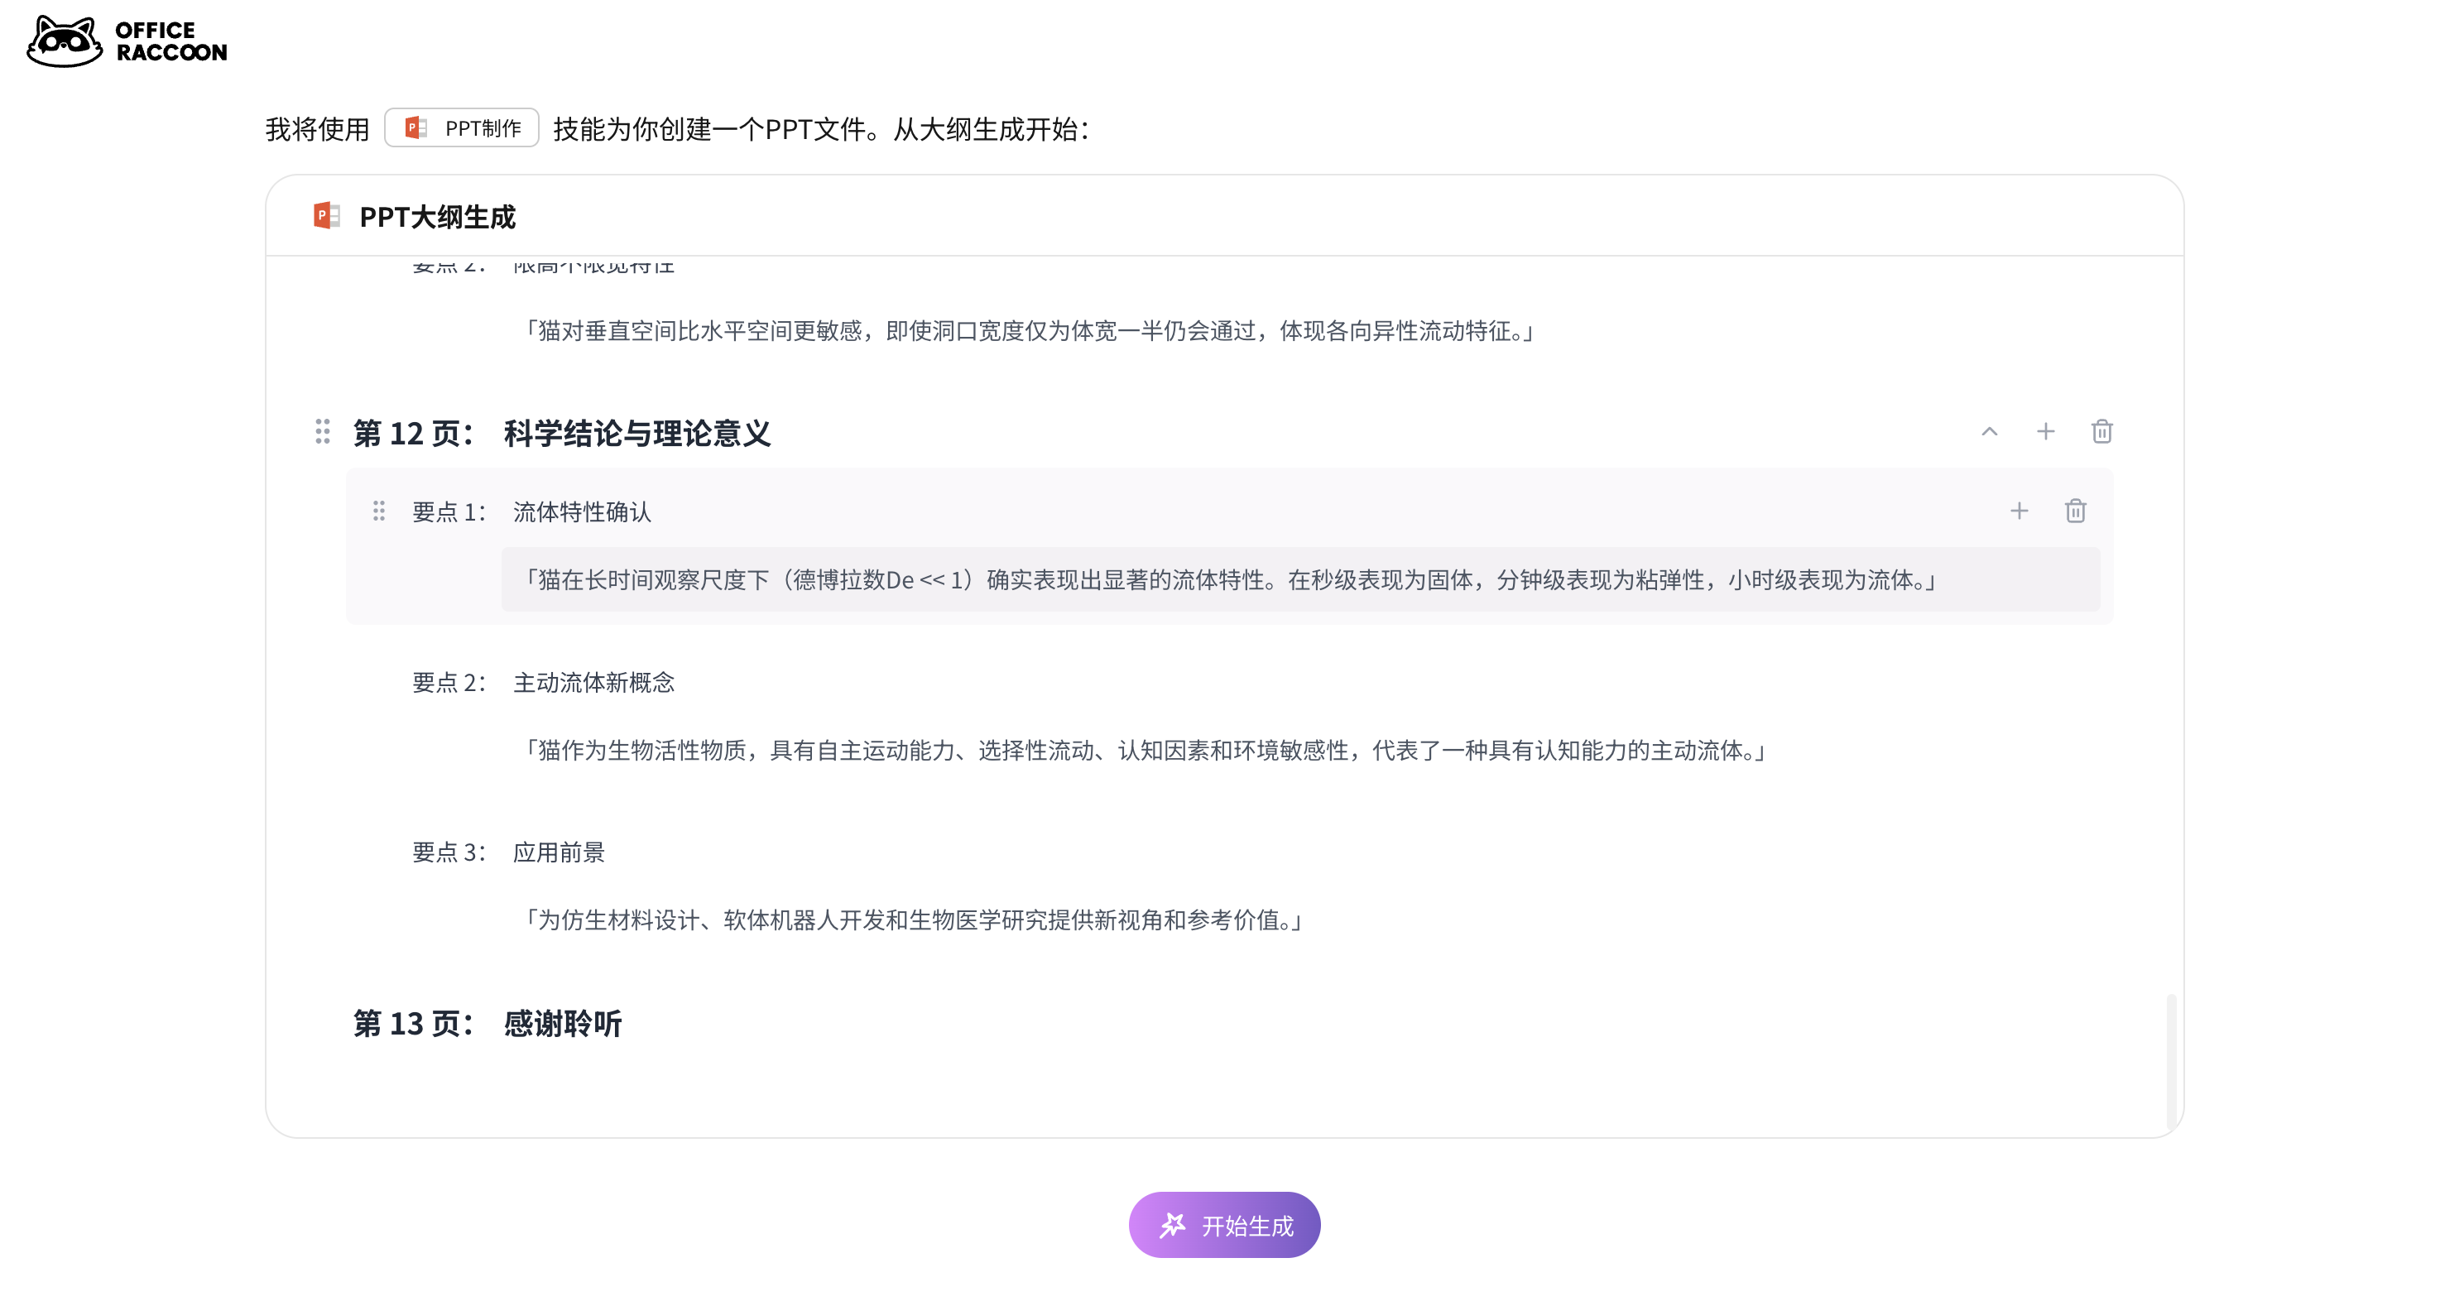
Task: Click the PPT制作 skill tag
Action: 461,127
